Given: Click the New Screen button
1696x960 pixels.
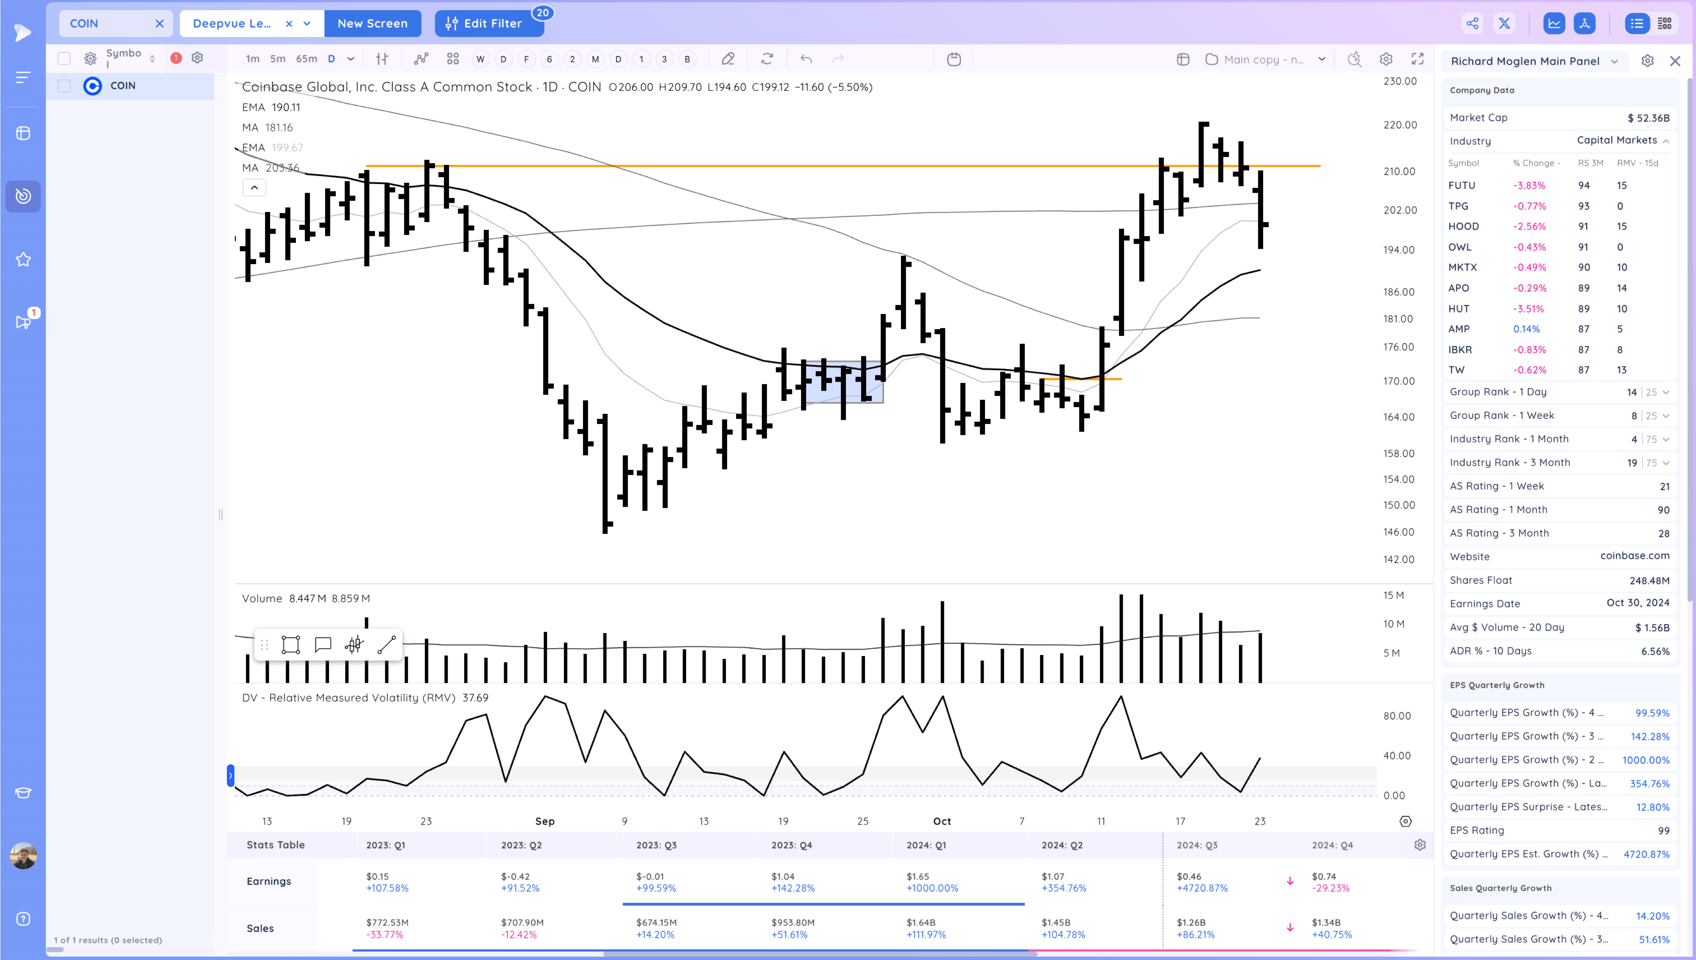Looking at the screenshot, I should pyautogui.click(x=372, y=23).
